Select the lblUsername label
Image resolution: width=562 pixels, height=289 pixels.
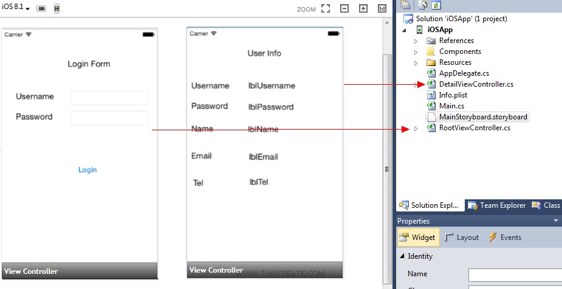click(272, 86)
